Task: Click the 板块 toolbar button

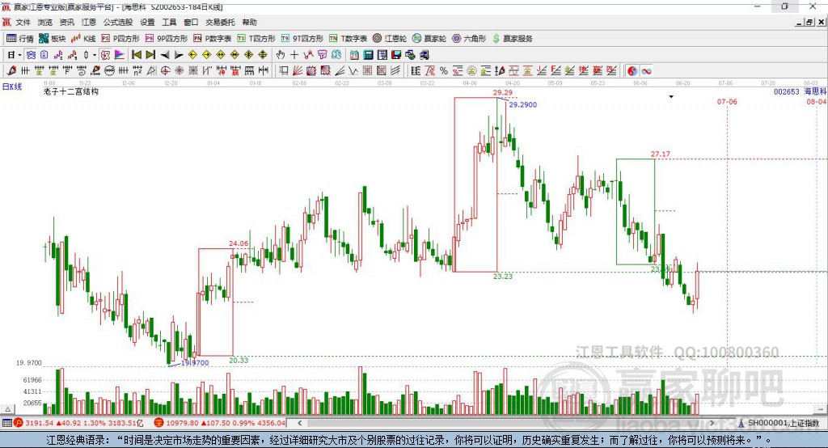Action: coord(52,39)
